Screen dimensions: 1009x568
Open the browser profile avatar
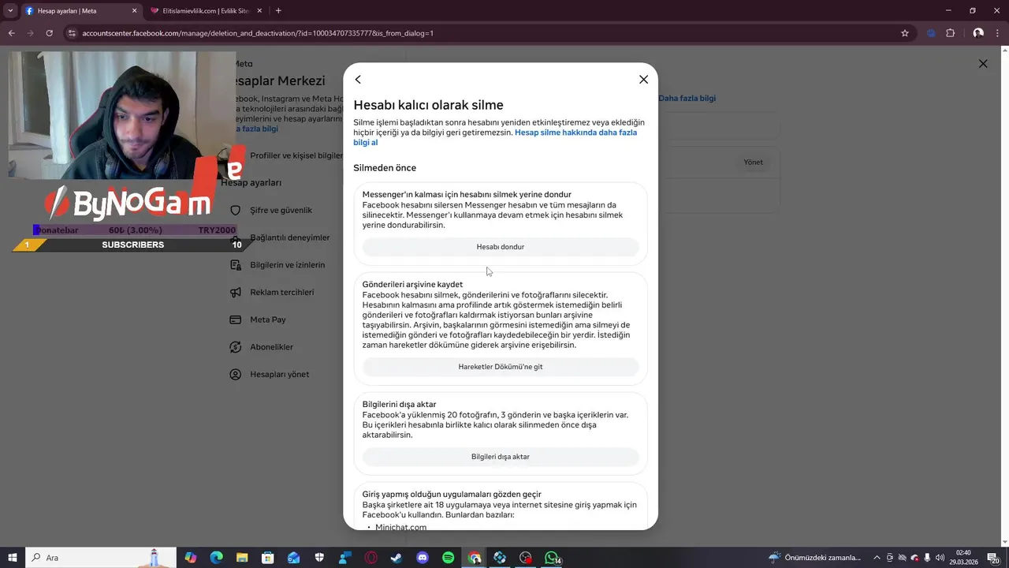coord(978,33)
